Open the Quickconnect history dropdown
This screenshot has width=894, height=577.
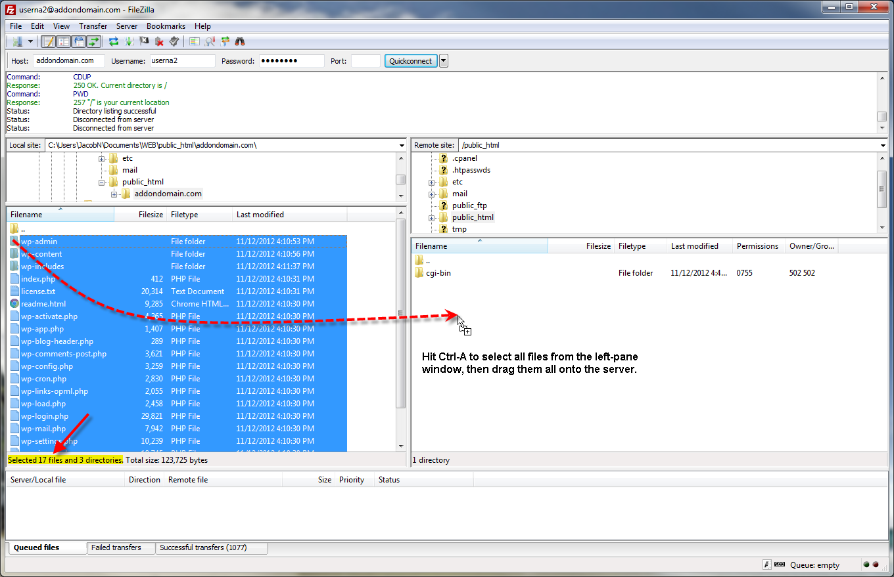[x=444, y=60]
